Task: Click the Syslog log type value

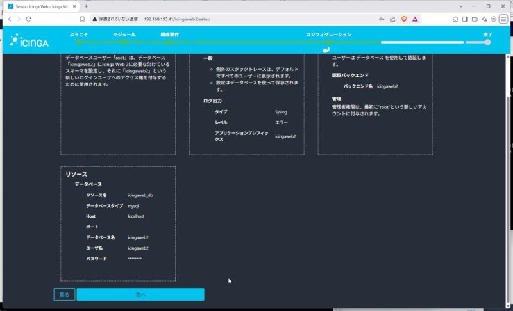Action: tap(281, 111)
